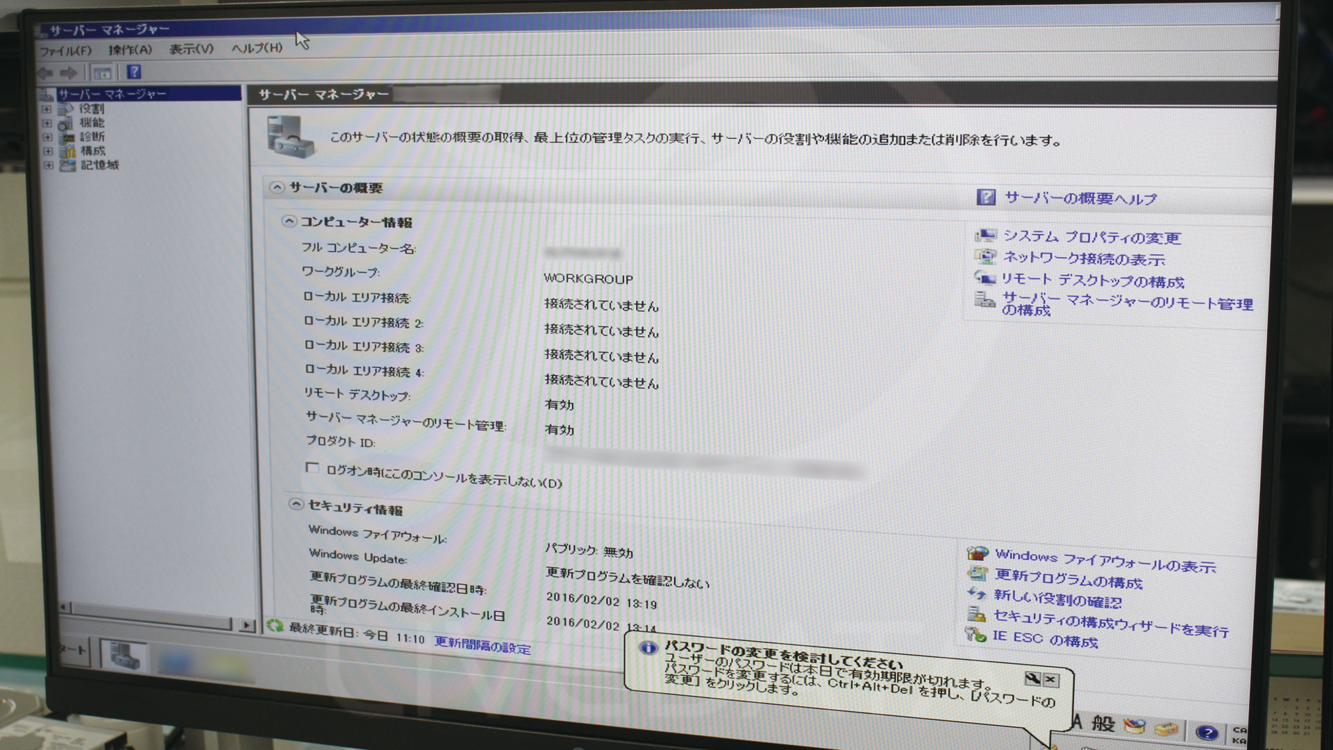The height and width of the screenshot is (750, 1333).
Task: Click the IME 般 conversion mode indicator
Action: pos(1103,724)
